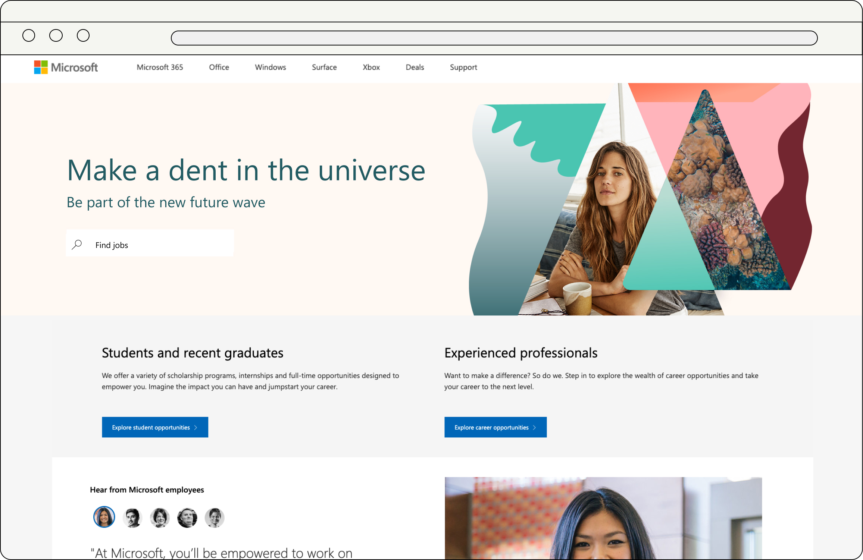Click Explore student opportunities button
This screenshot has width=863, height=560.
click(155, 427)
